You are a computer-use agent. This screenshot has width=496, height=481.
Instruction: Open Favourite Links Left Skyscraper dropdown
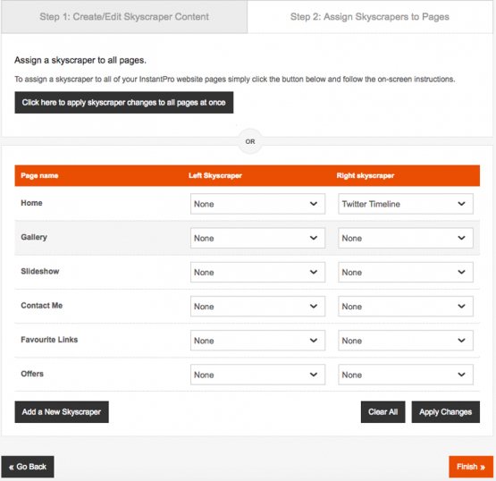pyautogui.click(x=257, y=341)
